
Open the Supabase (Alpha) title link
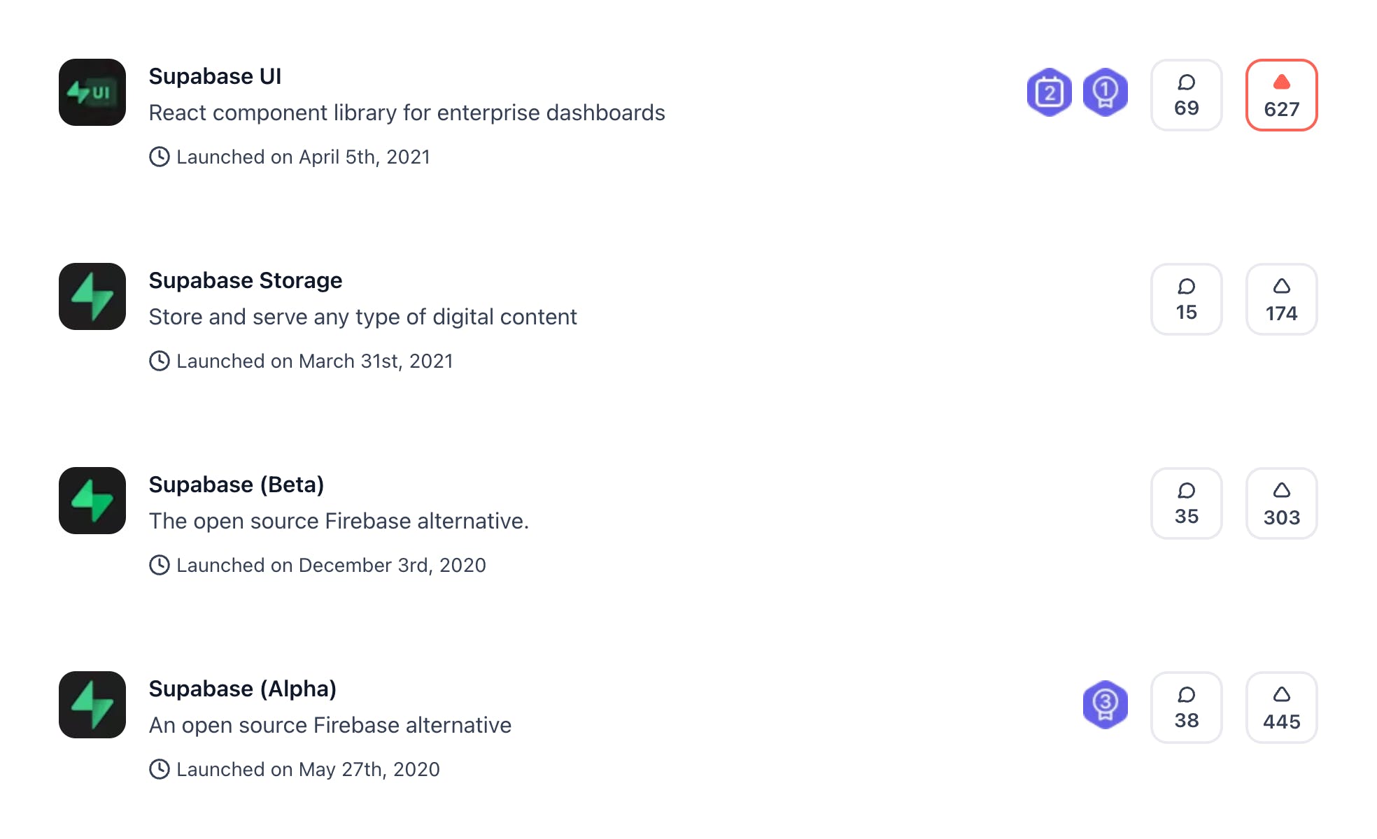pos(242,689)
